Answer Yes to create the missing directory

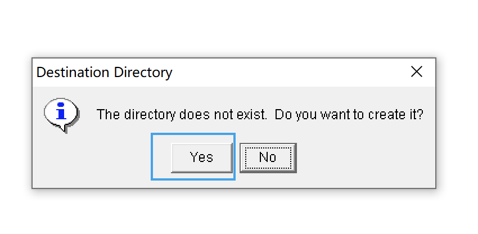201,157
